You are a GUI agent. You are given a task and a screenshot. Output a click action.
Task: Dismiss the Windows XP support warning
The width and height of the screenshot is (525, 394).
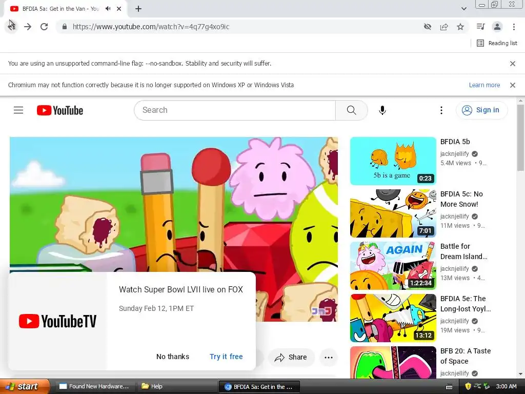(x=513, y=85)
